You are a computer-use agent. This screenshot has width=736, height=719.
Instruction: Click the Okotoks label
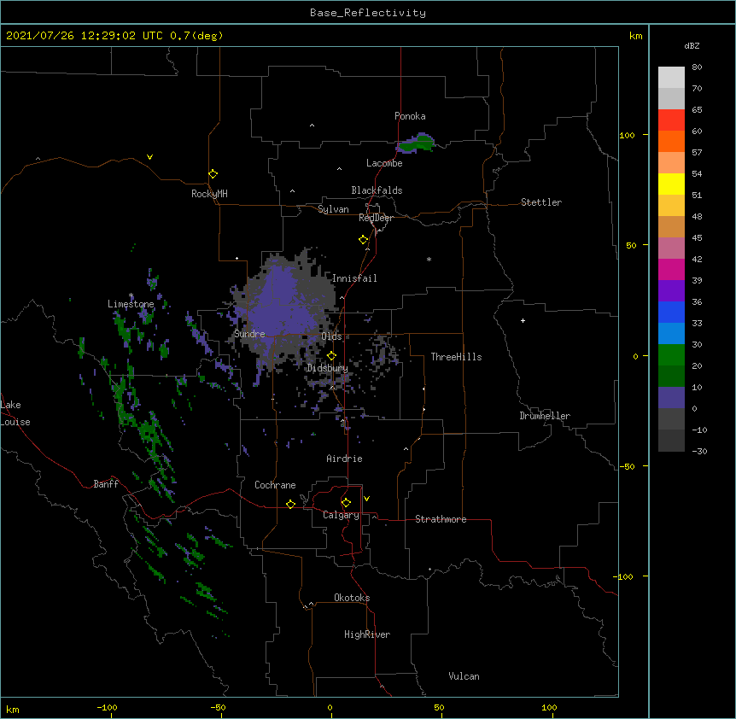pyautogui.click(x=352, y=598)
